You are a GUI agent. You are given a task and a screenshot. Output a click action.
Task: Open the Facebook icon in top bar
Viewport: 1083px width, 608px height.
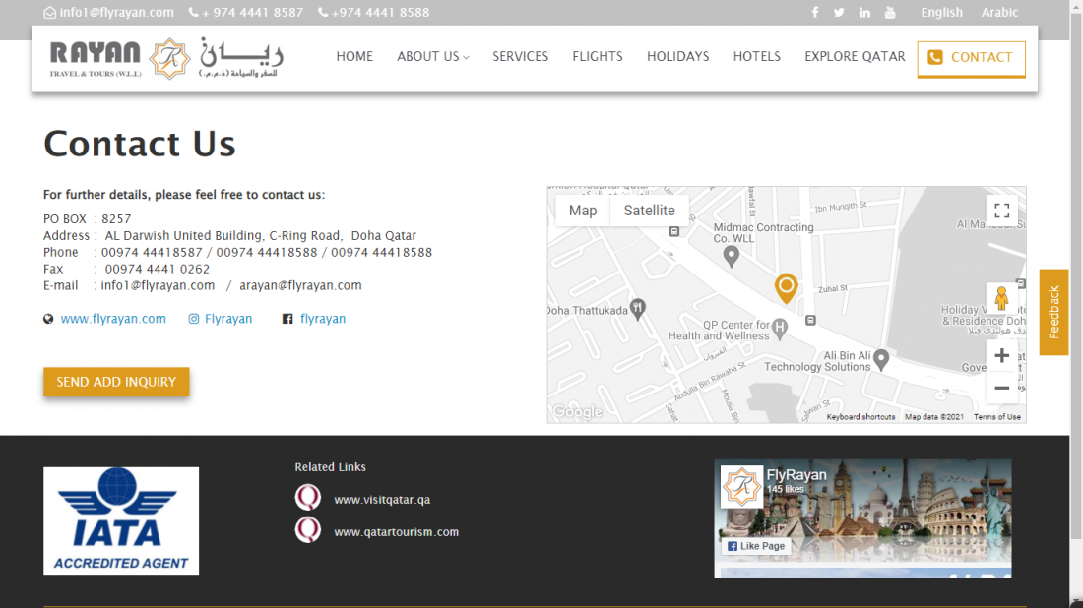click(815, 13)
